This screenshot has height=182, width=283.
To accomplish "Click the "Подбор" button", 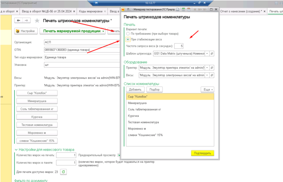I will point(154,90).
